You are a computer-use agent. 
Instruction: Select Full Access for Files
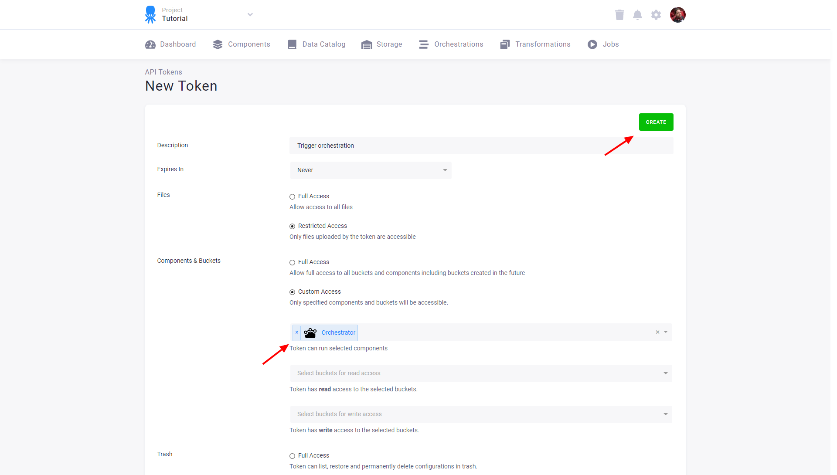click(292, 197)
